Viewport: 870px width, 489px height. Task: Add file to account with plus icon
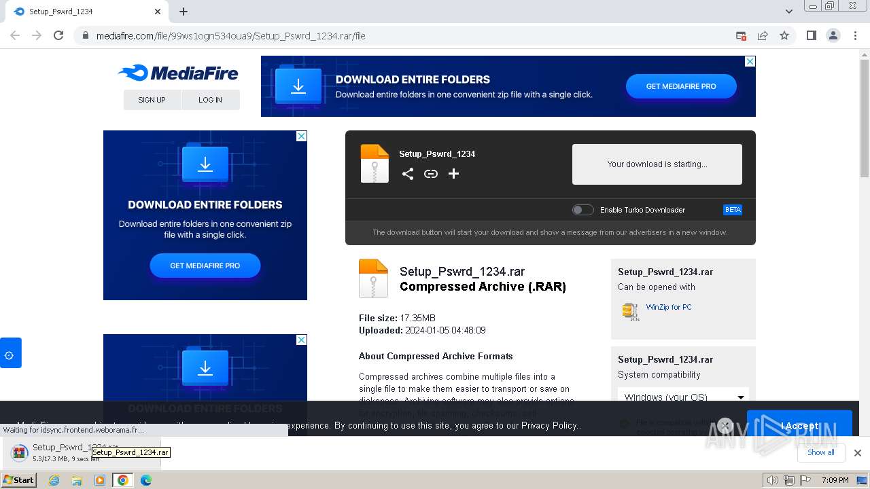click(454, 174)
